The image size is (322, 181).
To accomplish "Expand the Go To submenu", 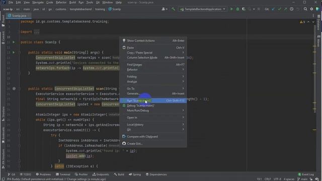I will (x=153, y=88).
